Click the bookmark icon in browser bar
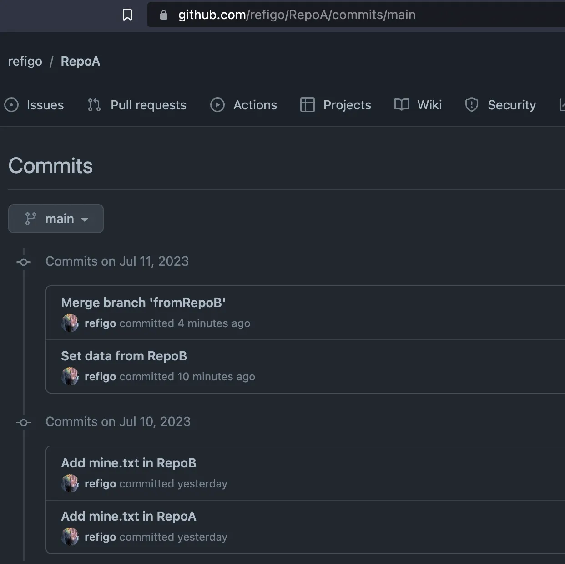The height and width of the screenshot is (564, 565). (x=127, y=15)
